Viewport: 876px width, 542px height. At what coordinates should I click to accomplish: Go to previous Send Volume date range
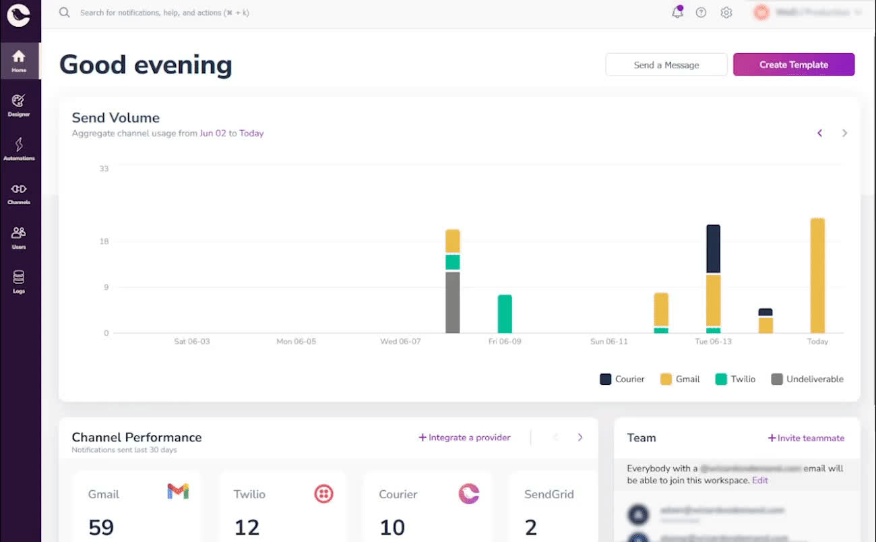tap(819, 133)
